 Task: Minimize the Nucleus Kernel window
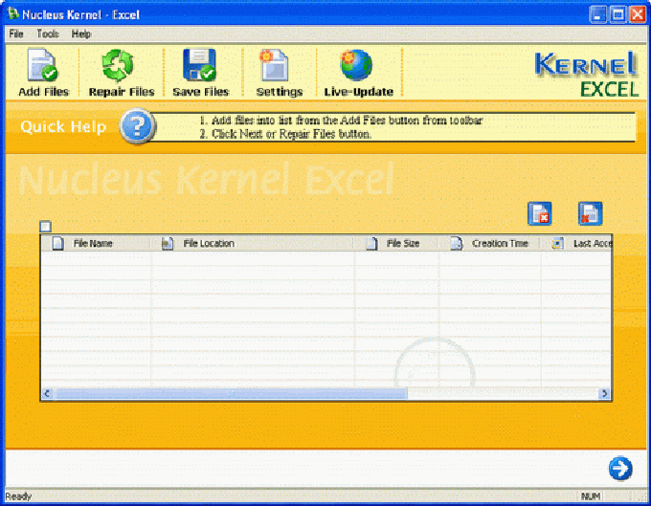tap(597, 15)
